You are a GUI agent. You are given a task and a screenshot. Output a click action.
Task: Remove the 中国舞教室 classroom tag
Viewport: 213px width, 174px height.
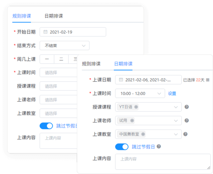tap(143, 134)
